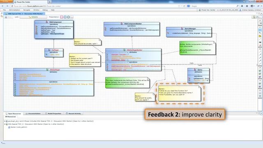The image size is (263, 148).
Task: Select the 'What do you need this function for' note
Action: (180, 93)
